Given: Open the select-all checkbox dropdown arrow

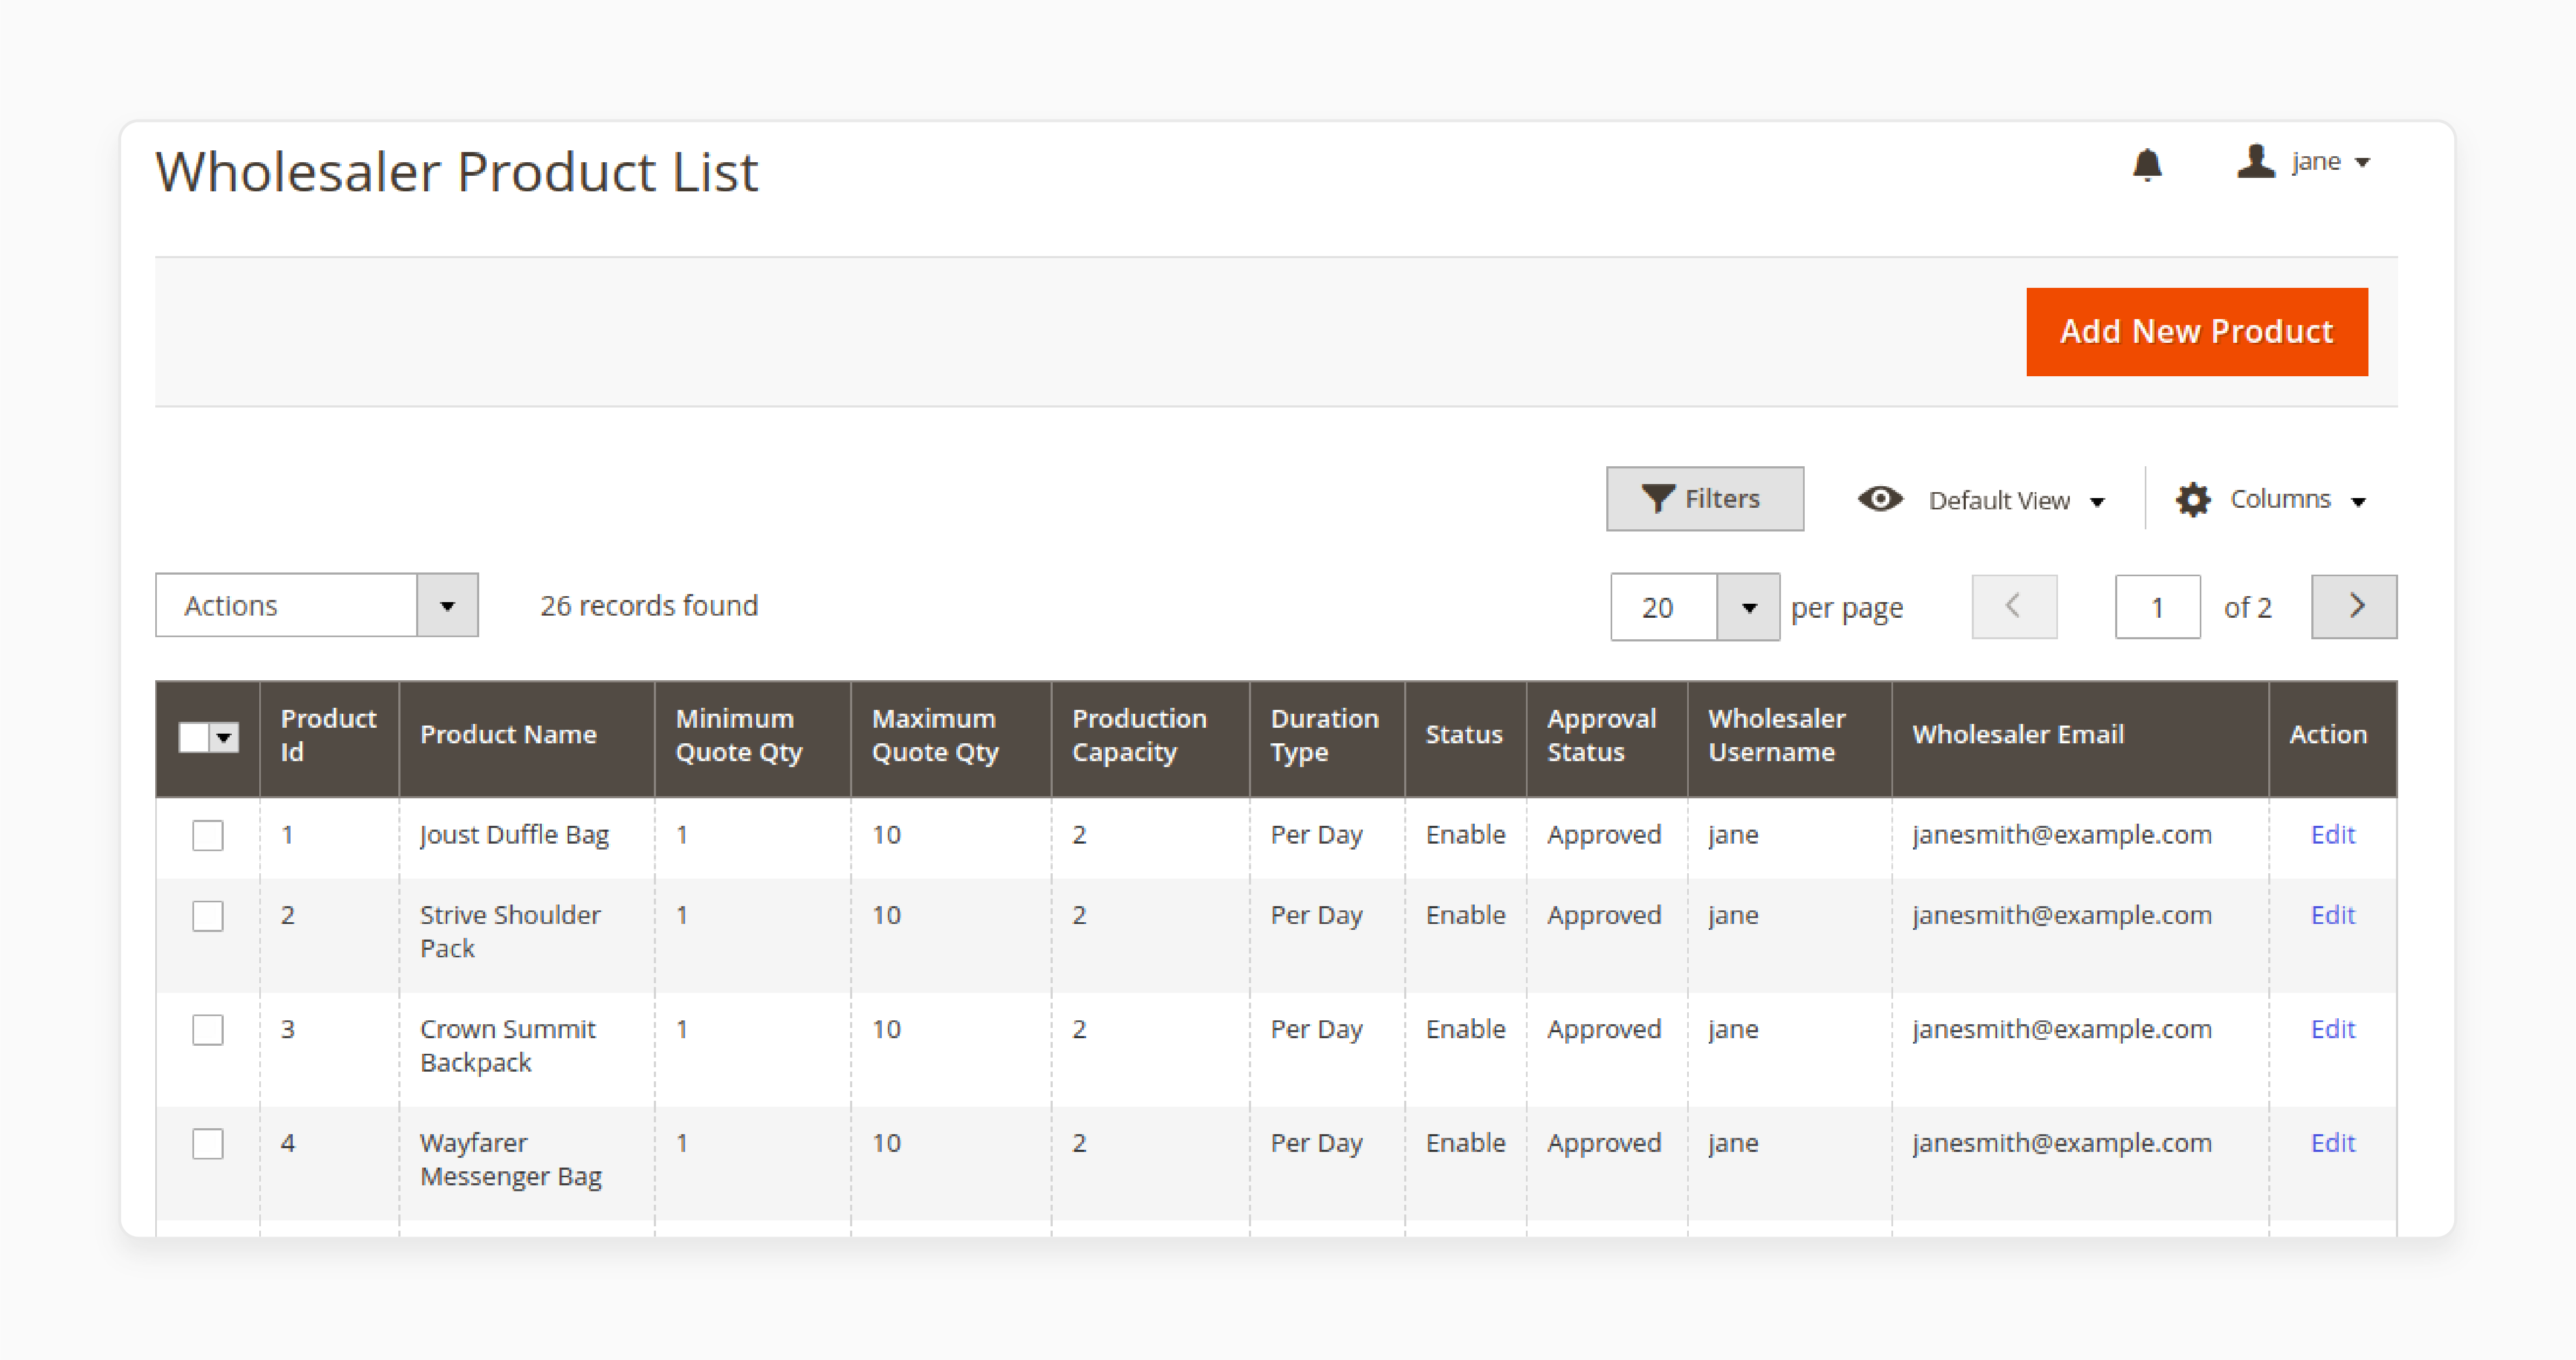Looking at the screenshot, I should [x=225, y=737].
